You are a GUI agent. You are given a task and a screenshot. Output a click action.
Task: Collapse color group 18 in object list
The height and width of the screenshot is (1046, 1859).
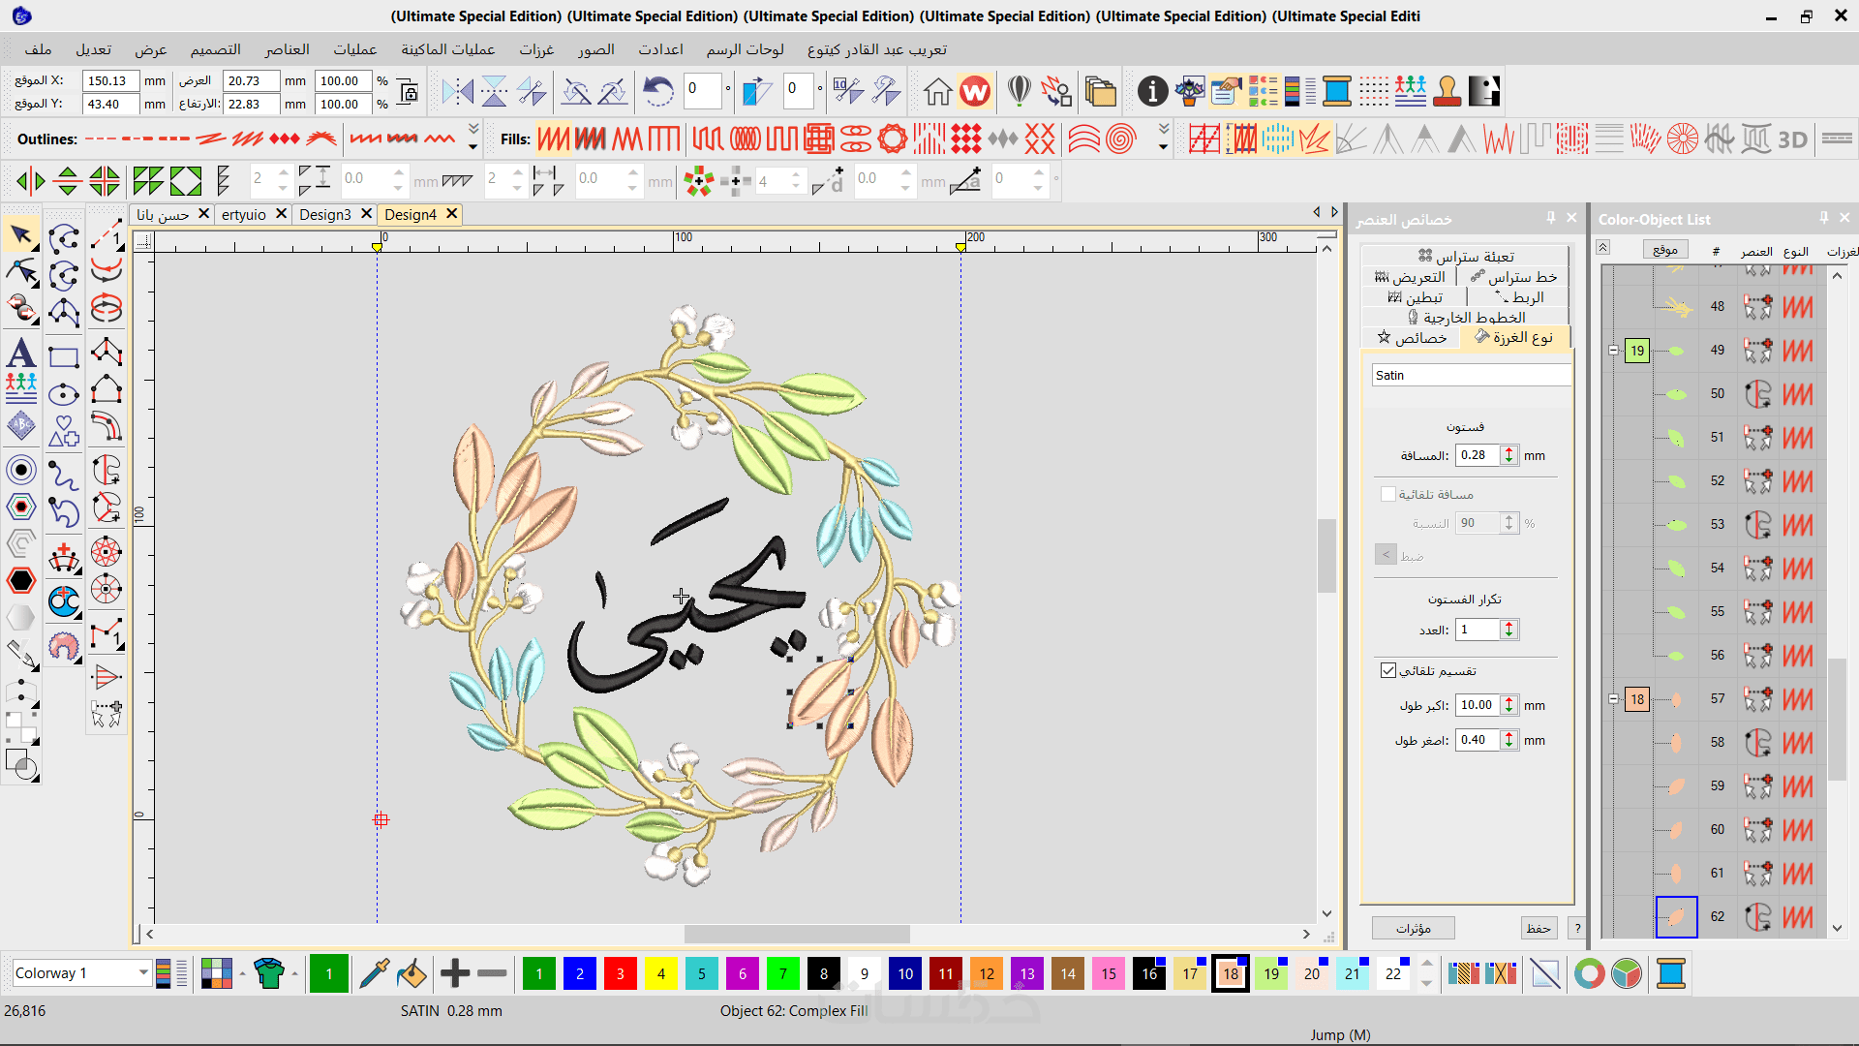(x=1613, y=699)
